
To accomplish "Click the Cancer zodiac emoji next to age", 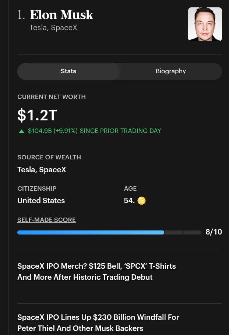I will click(141, 201).
